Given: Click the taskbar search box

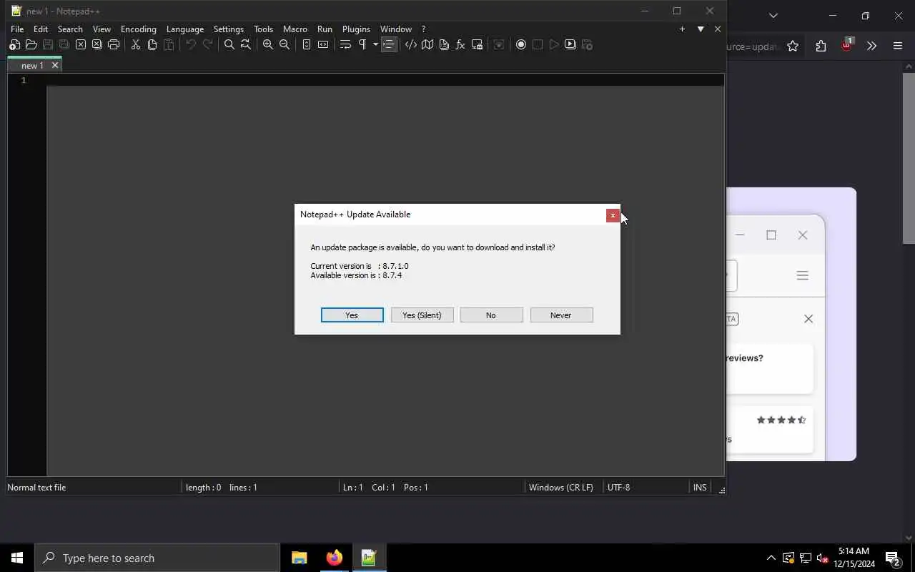Looking at the screenshot, I should click(x=157, y=558).
